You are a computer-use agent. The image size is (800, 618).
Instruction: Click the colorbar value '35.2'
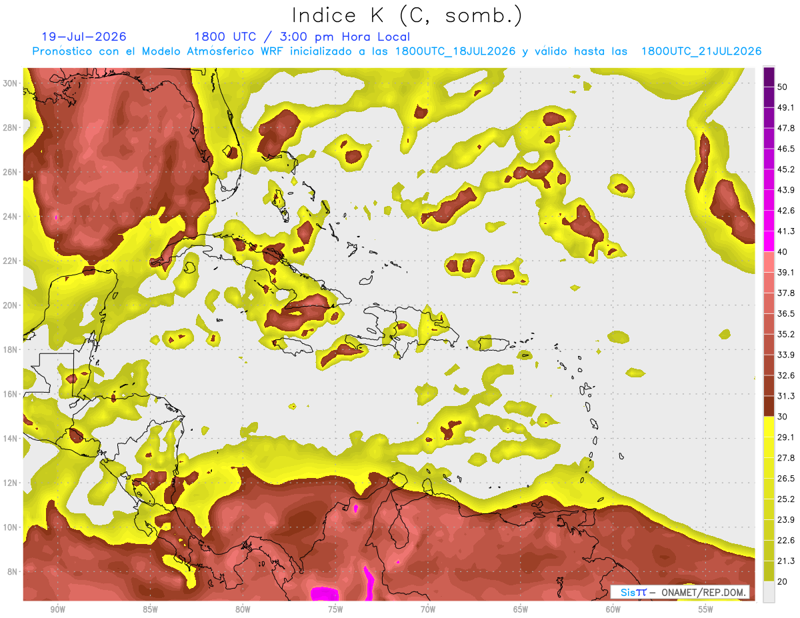[785, 335]
